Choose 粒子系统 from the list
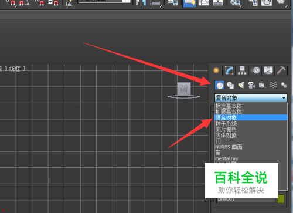This screenshot has width=293, height=213. 251,123
